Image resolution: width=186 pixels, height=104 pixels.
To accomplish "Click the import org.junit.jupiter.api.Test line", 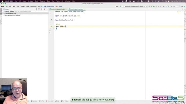I will click(x=67, y=16).
